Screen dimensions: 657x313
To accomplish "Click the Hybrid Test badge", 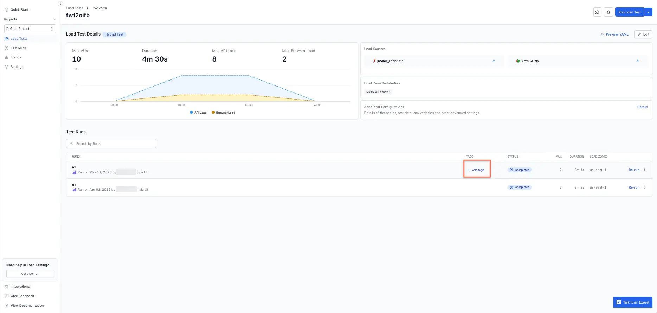I will pyautogui.click(x=114, y=34).
